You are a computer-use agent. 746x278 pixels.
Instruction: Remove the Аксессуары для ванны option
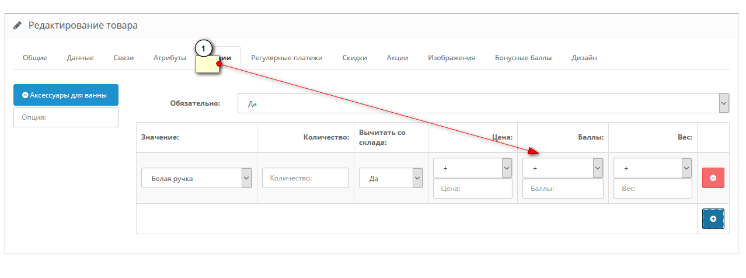pos(25,95)
